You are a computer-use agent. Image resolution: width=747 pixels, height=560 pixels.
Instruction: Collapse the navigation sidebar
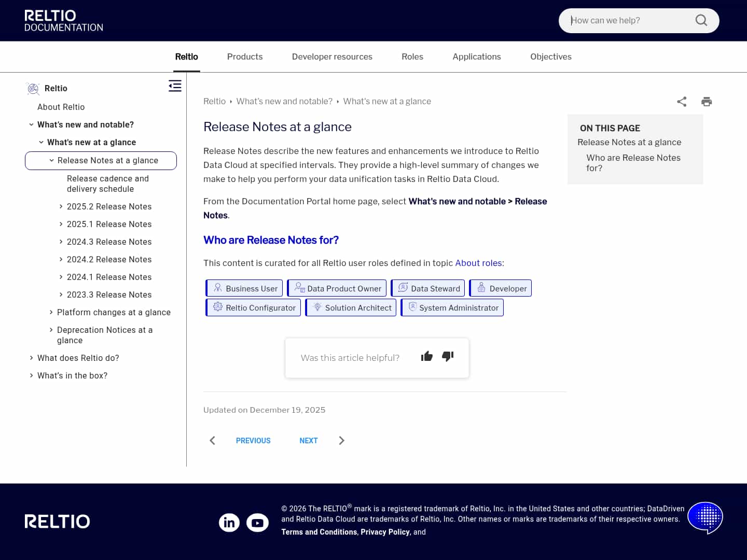175,86
